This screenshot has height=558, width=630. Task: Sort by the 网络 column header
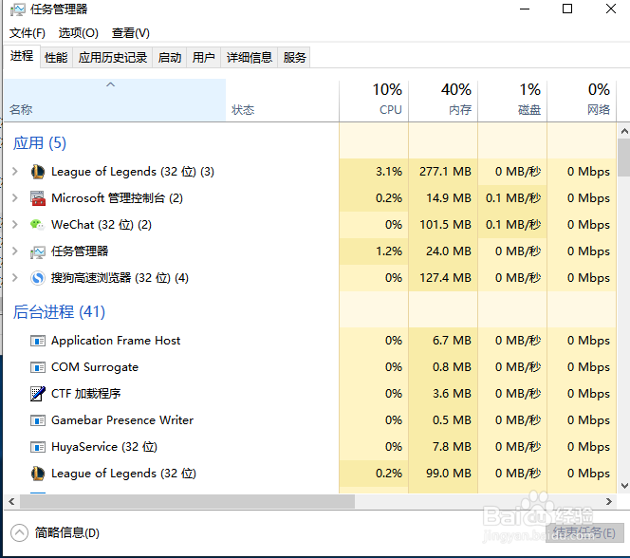(x=582, y=100)
